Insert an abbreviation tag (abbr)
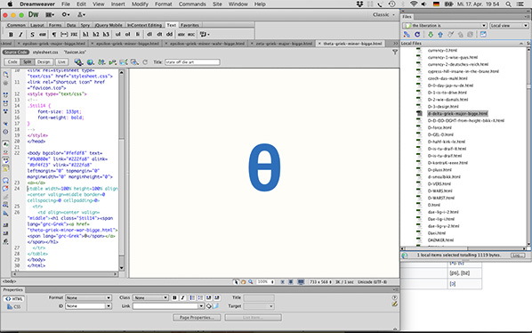The image size is (532, 333). pyautogui.click(x=181, y=35)
